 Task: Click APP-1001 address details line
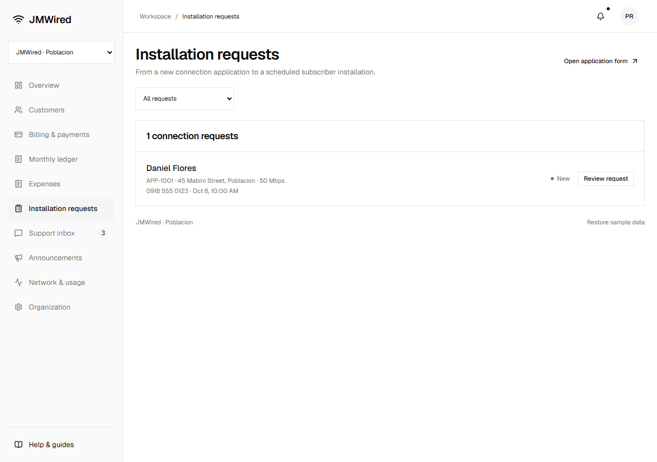click(x=215, y=181)
